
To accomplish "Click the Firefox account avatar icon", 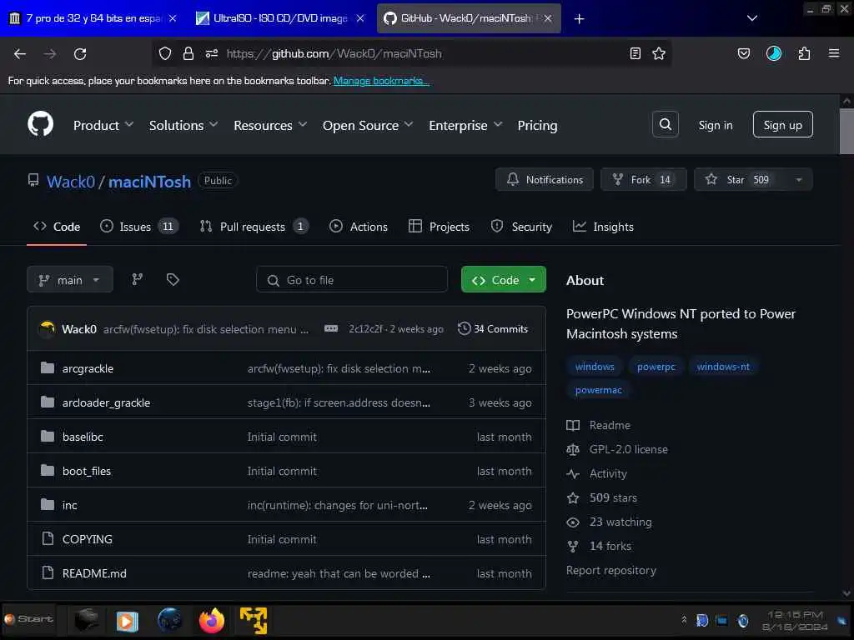I will pyautogui.click(x=773, y=53).
